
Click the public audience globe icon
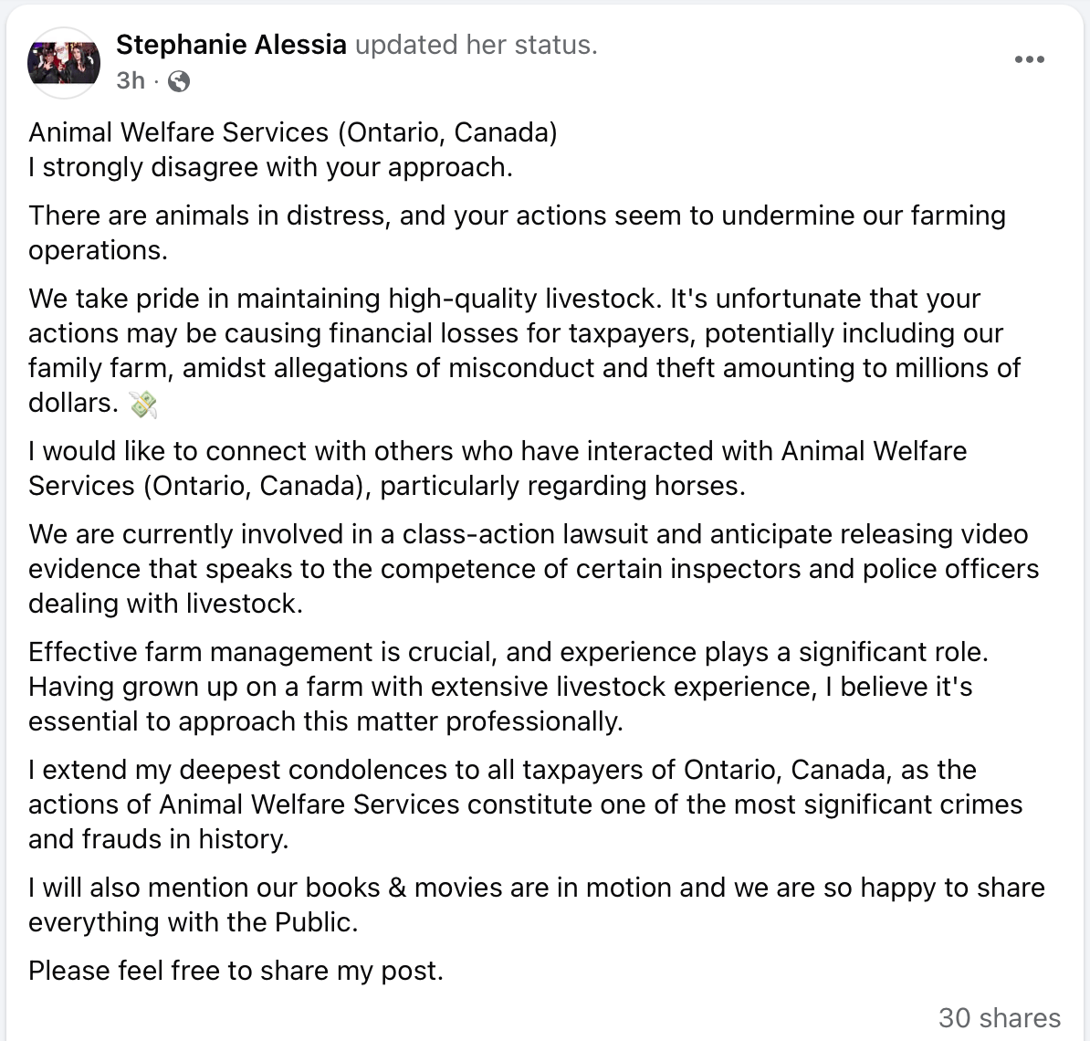180,82
